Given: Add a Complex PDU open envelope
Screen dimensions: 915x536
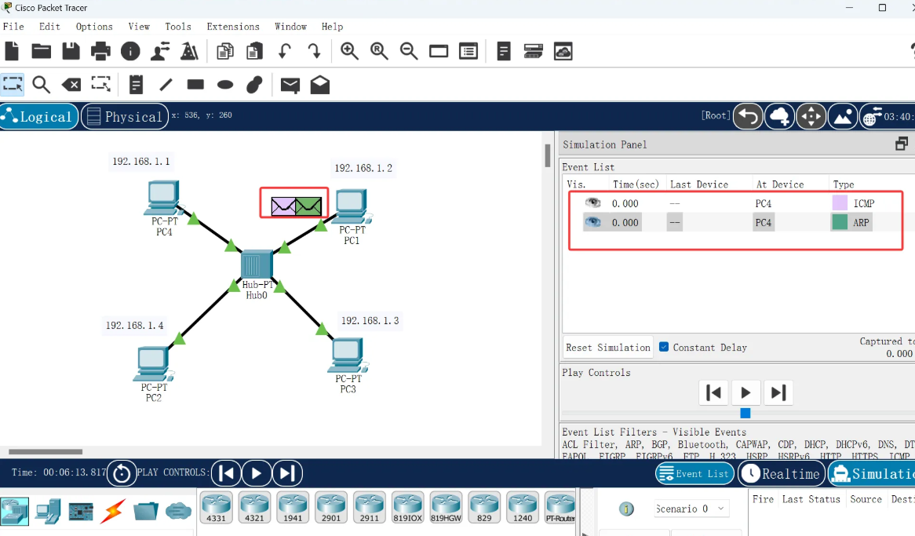Looking at the screenshot, I should (x=320, y=86).
